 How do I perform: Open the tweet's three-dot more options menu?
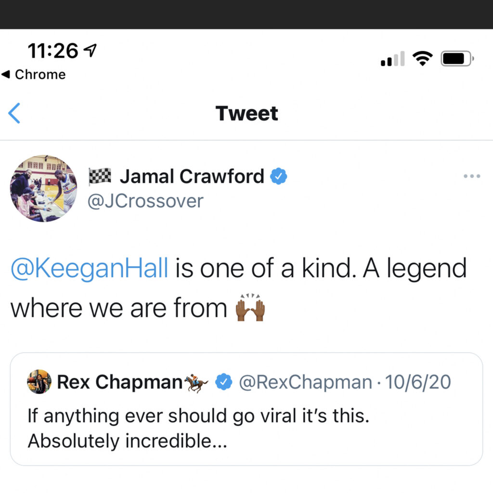[x=472, y=176]
